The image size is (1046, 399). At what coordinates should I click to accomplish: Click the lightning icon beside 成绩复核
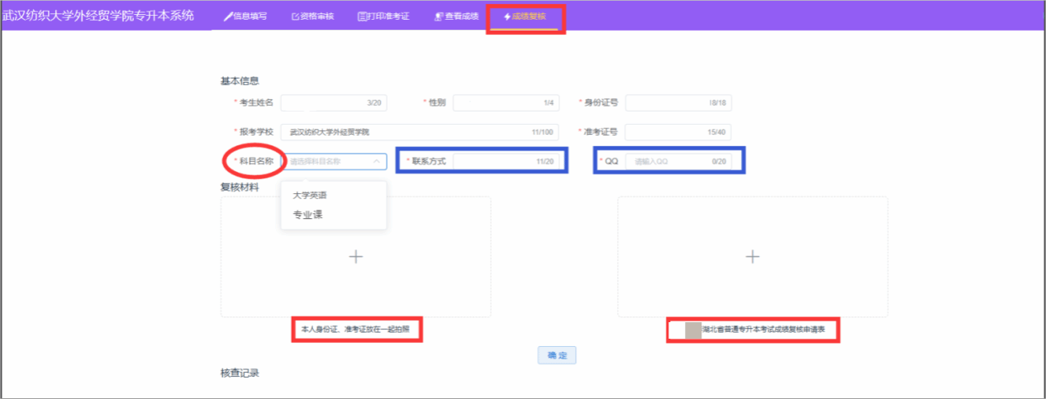coord(507,17)
